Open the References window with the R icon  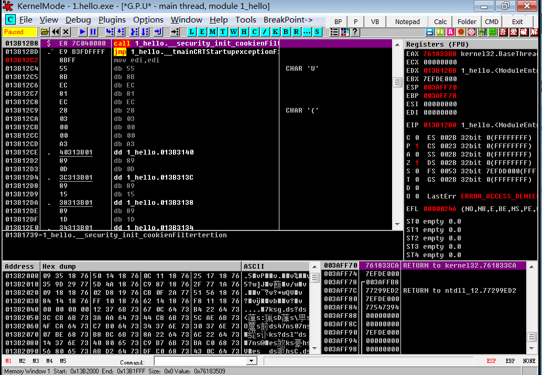coord(296,32)
